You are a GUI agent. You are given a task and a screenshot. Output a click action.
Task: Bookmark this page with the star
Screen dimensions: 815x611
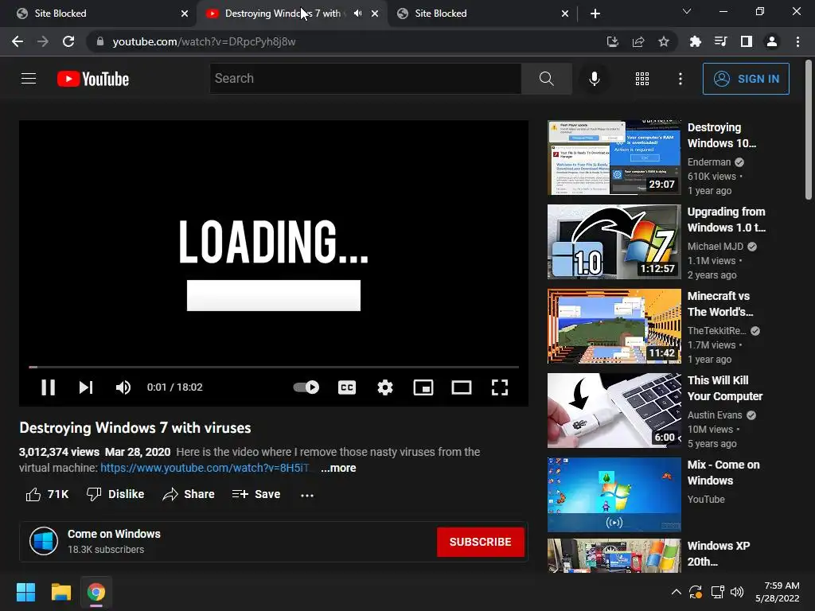click(664, 41)
